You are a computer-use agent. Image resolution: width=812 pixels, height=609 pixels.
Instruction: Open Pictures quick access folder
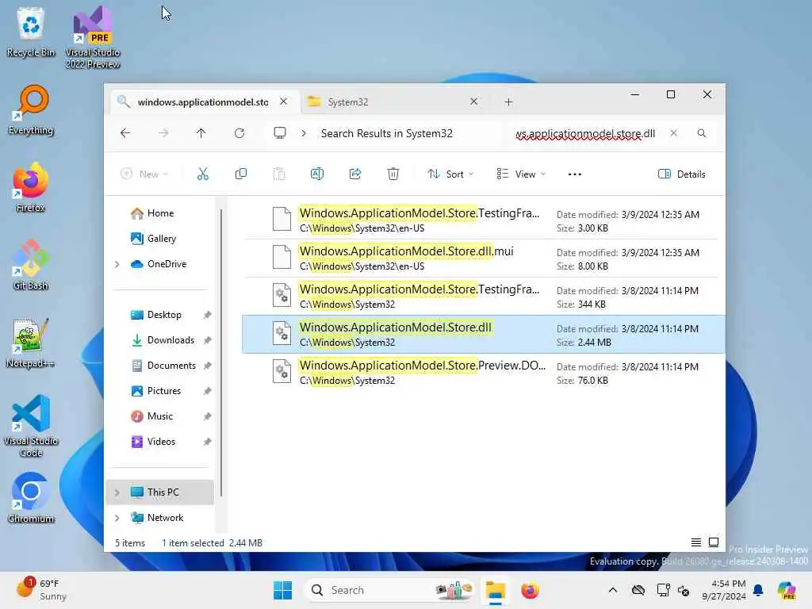tap(163, 391)
